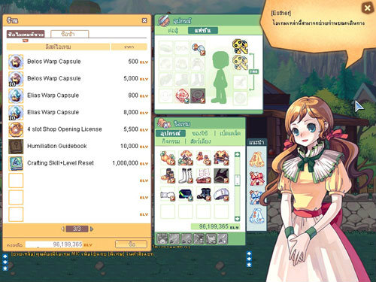
Task: Click the 4 slot Shop Opening License icon
Action: coord(16,129)
